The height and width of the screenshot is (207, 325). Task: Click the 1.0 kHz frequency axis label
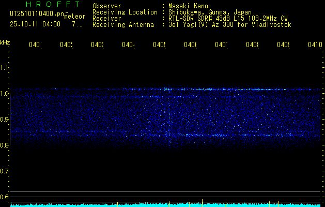(x=5, y=94)
